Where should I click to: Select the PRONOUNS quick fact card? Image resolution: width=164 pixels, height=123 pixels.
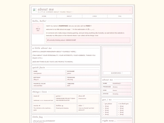(x=83, y=79)
